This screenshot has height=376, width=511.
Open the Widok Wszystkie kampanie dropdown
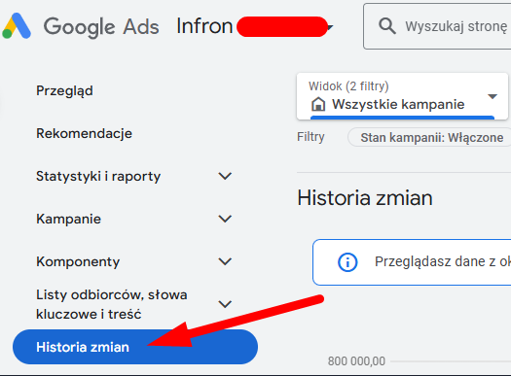(x=402, y=96)
